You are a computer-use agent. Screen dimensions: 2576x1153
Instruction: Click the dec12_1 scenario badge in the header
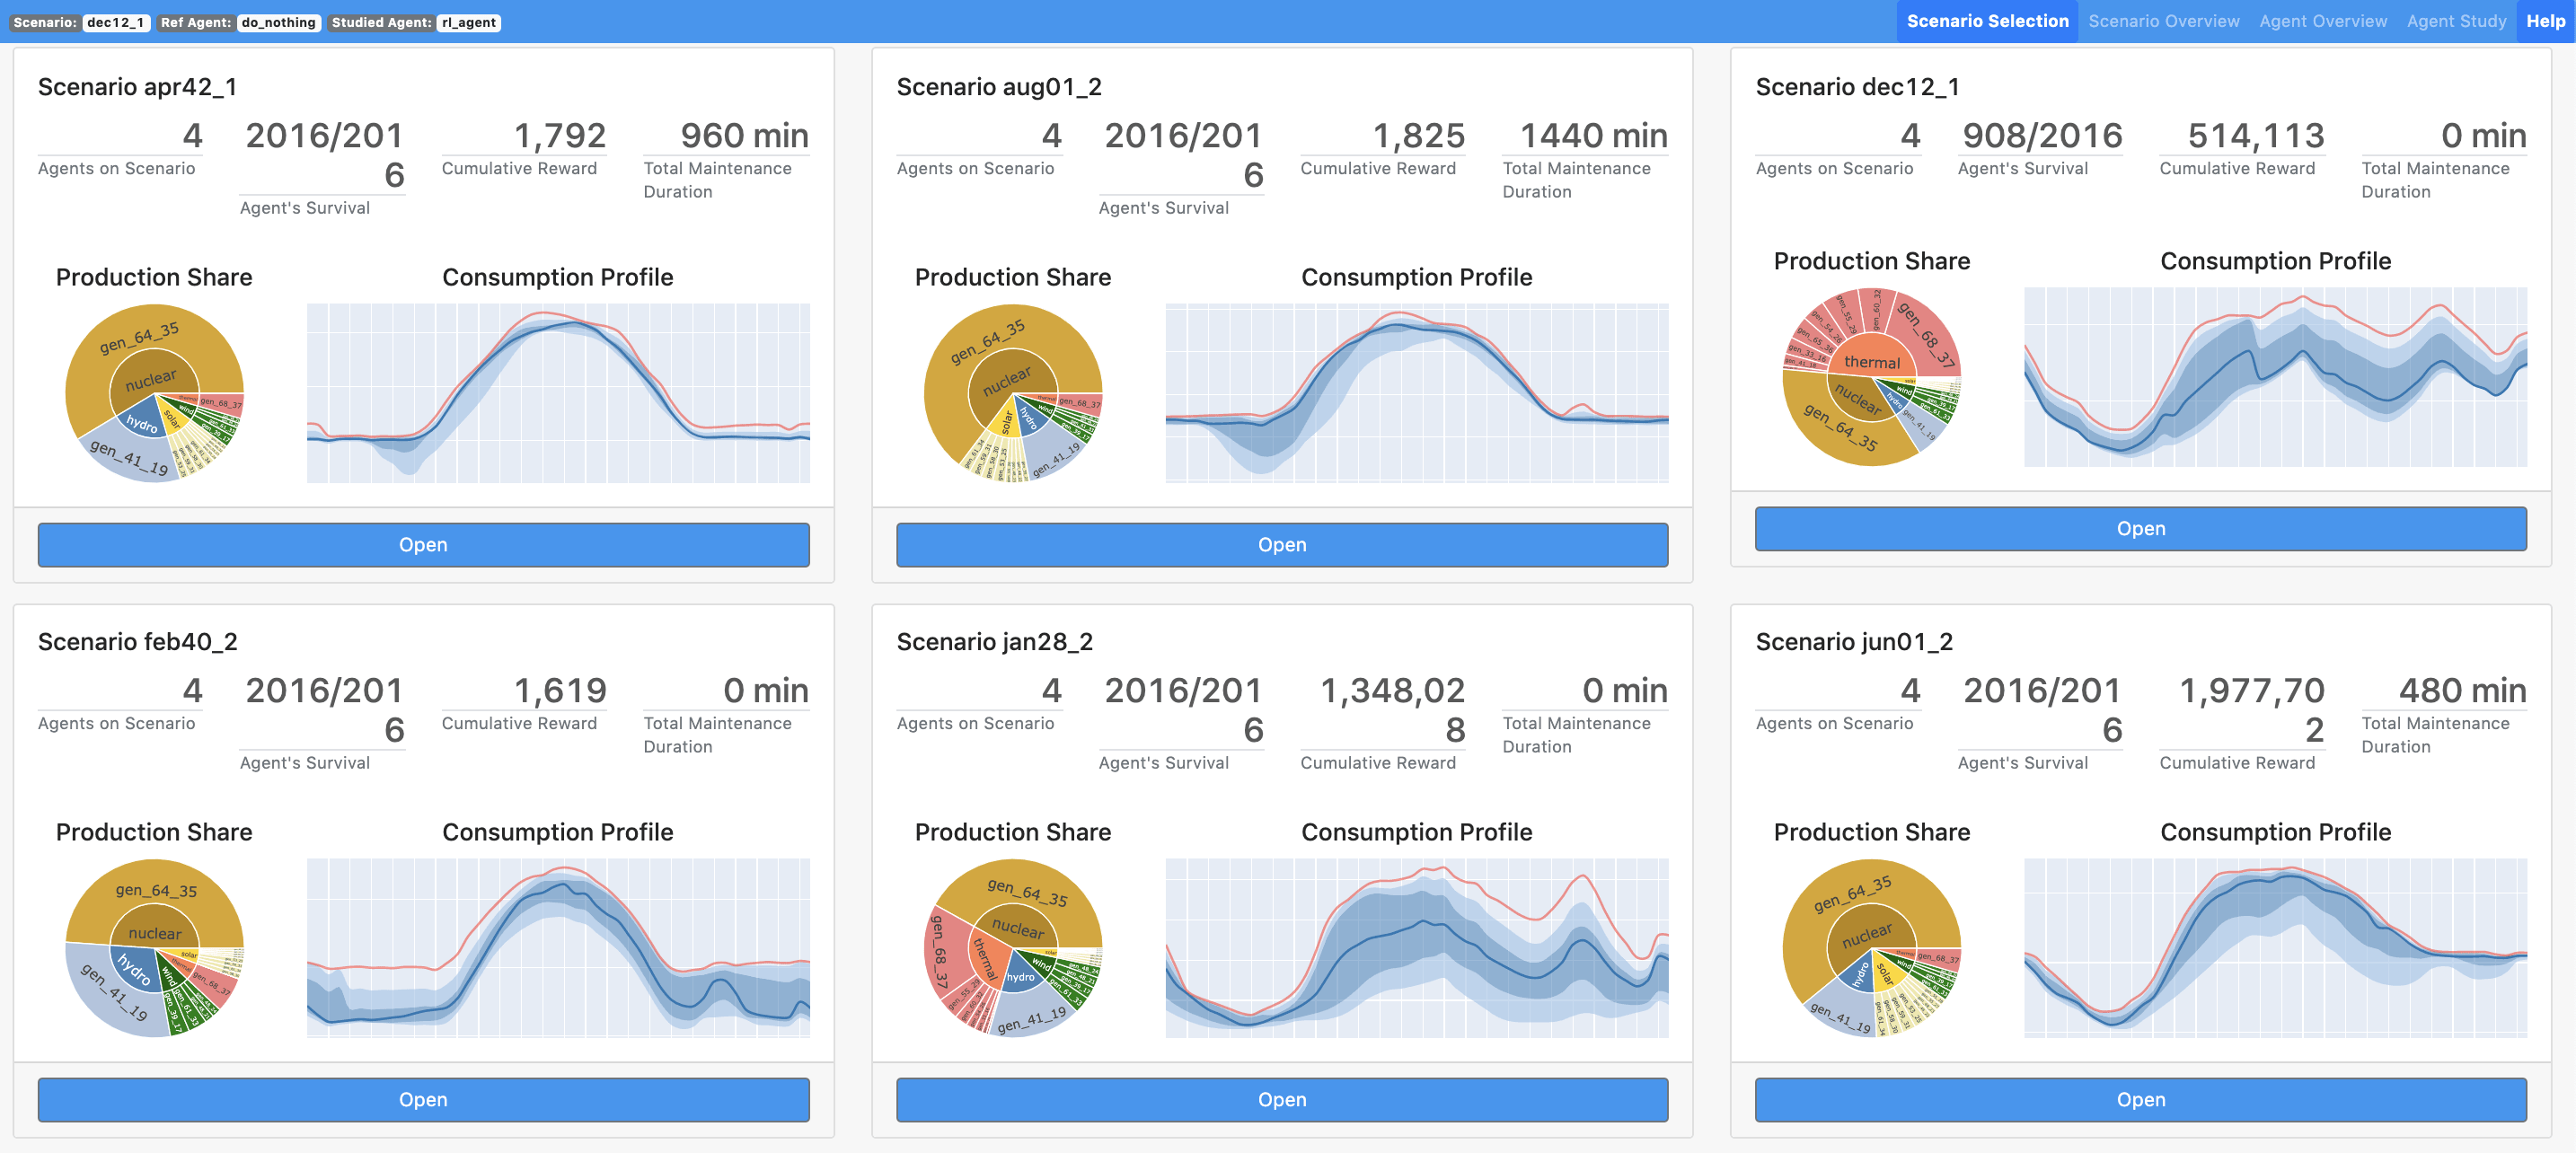[116, 22]
